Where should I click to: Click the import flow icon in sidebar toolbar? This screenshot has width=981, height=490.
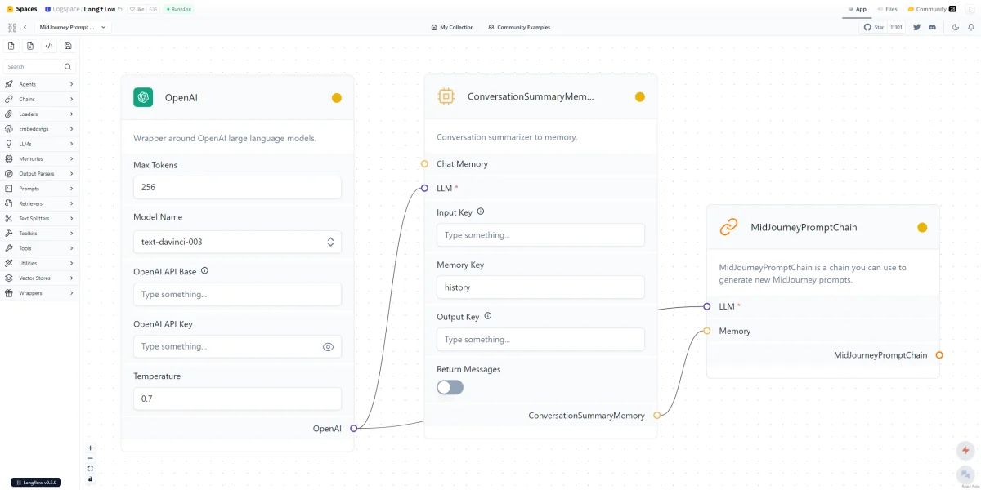tap(11, 46)
